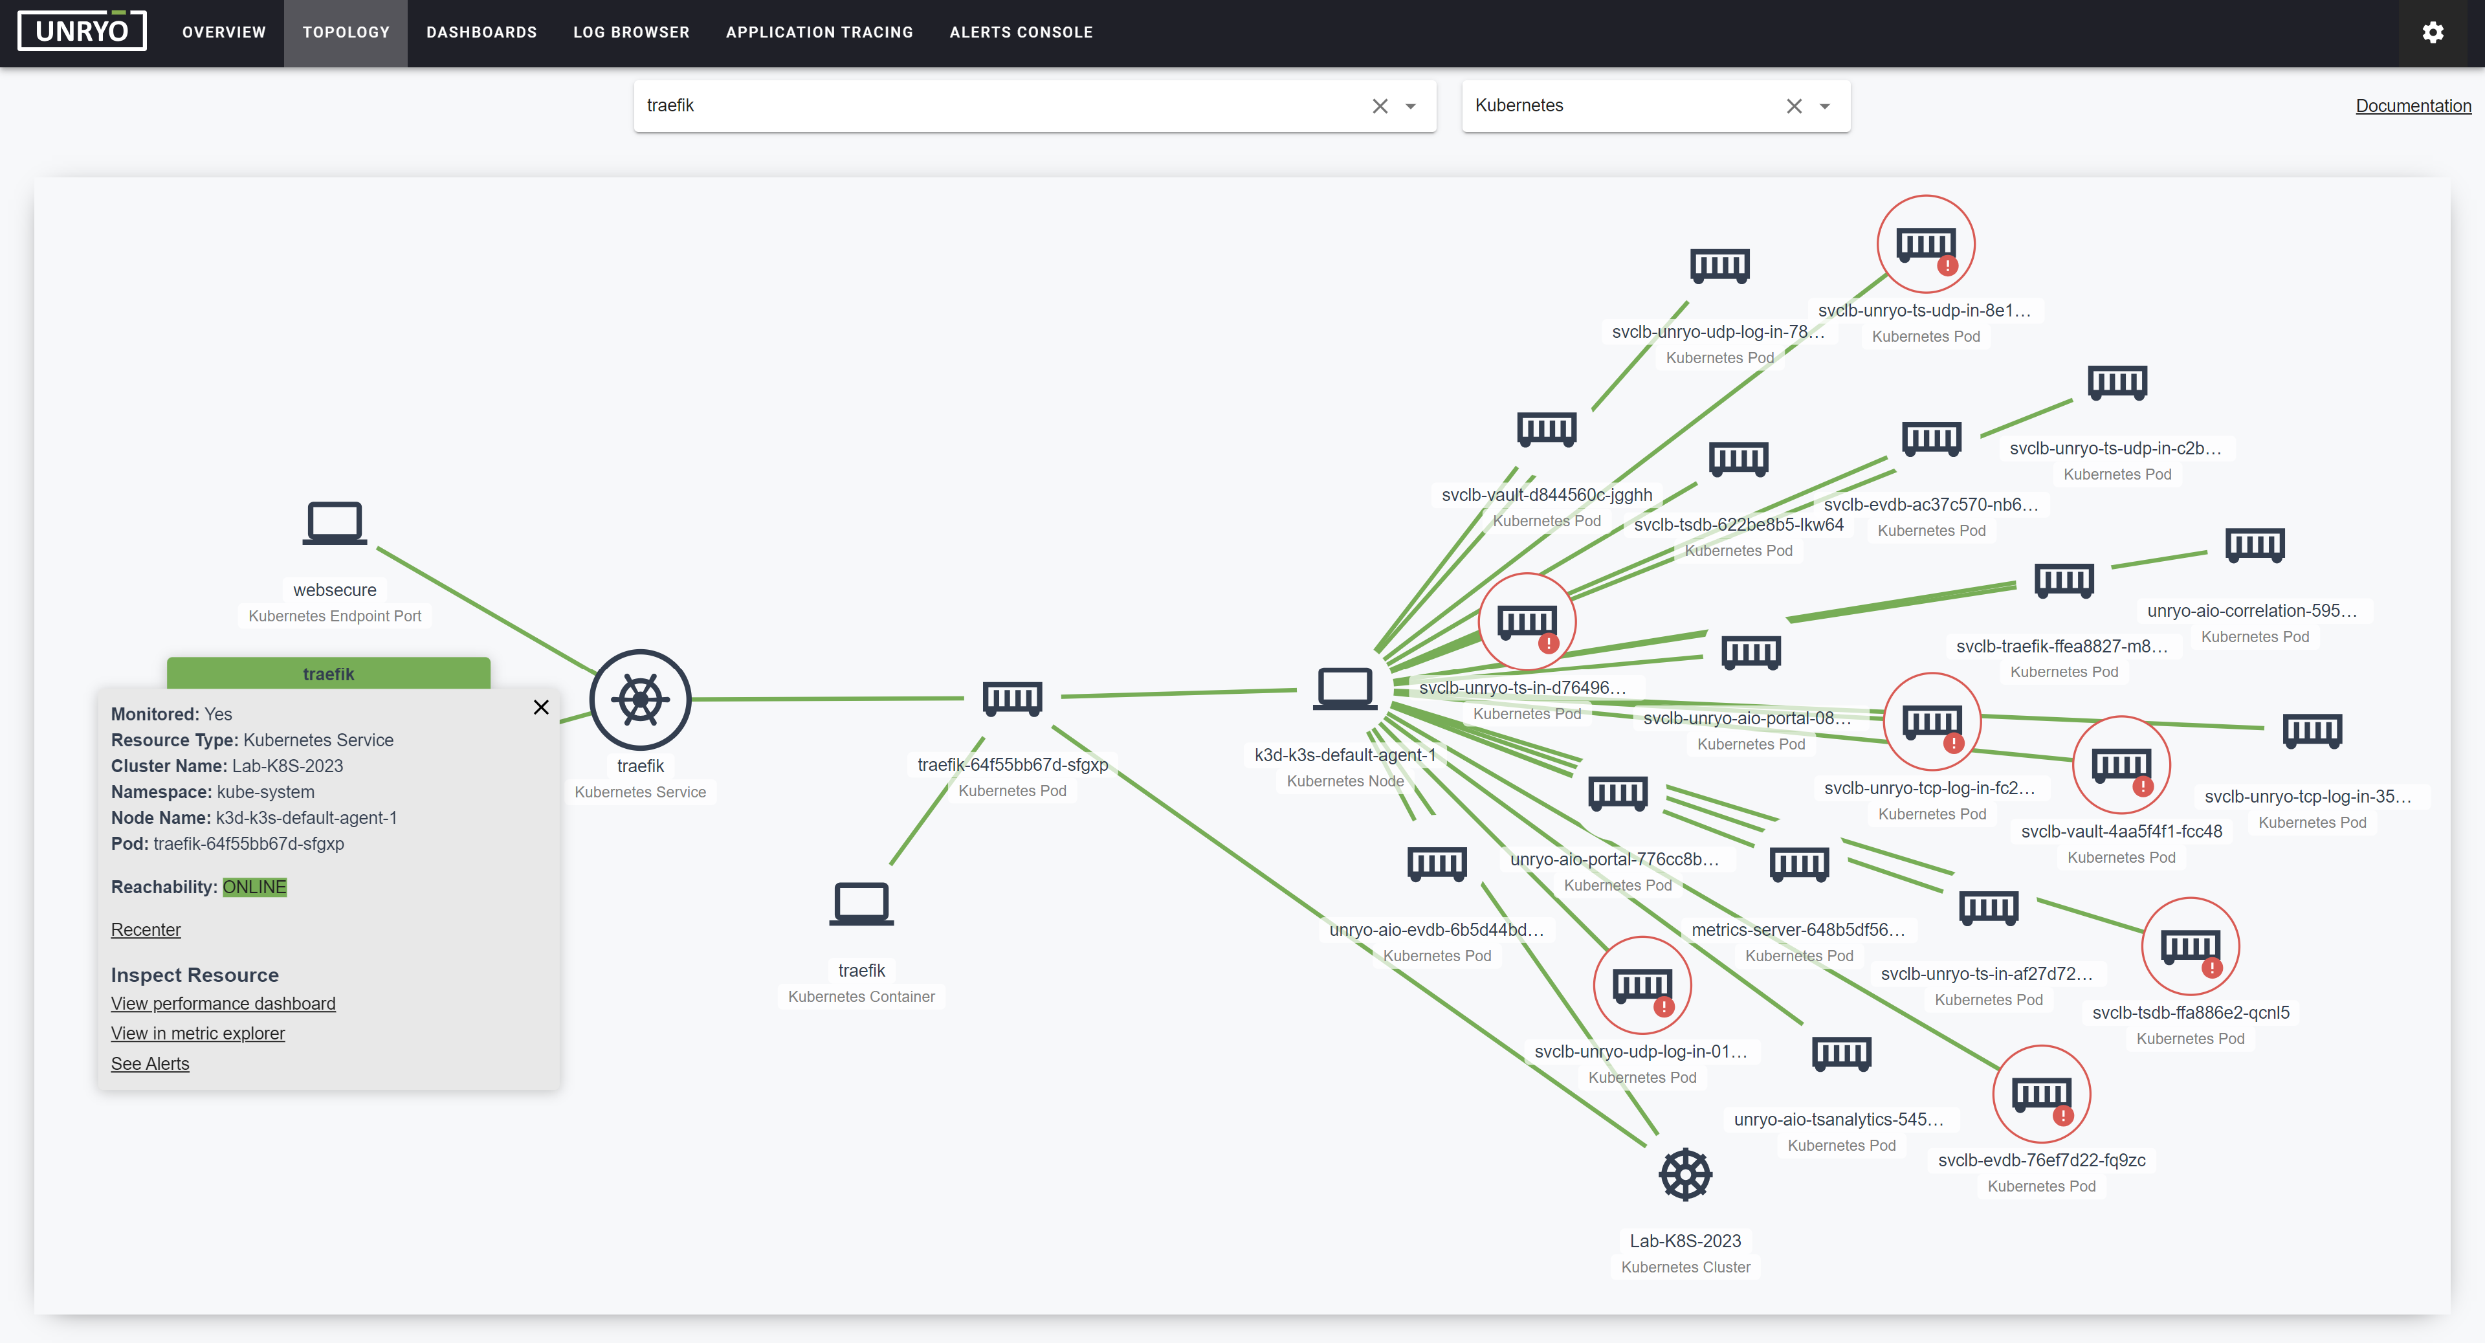Select the unryo-aio-tsanalytics-545 pod icon
This screenshot has height=1343, width=2485.
1842,1054
